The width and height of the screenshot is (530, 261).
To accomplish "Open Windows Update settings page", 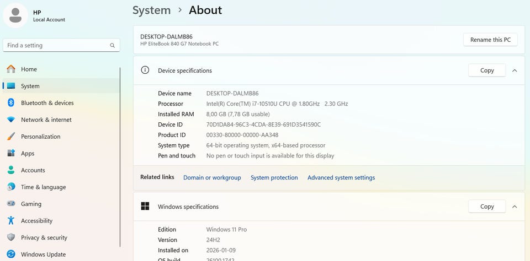I will [43, 254].
